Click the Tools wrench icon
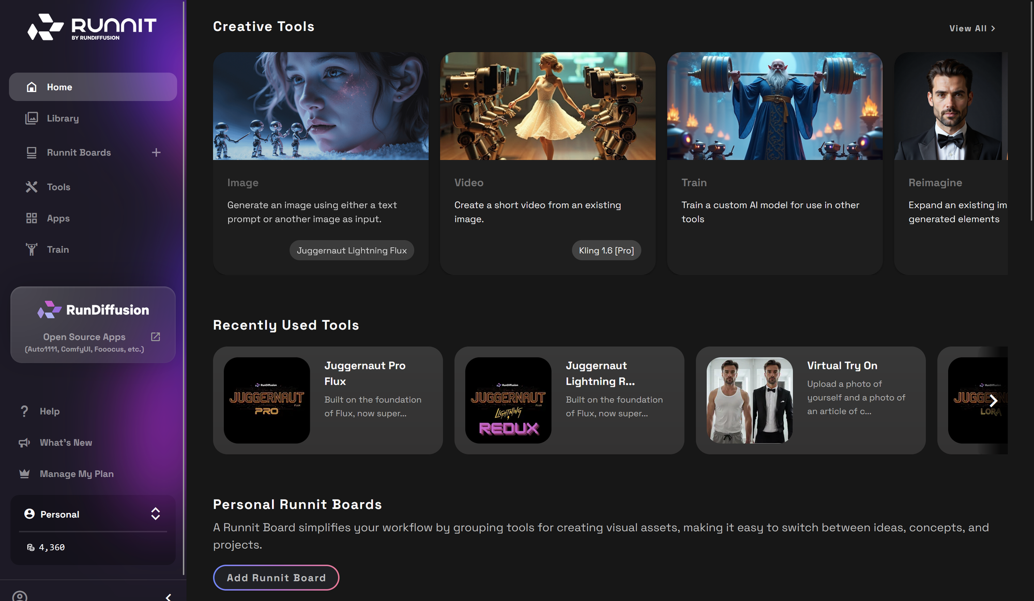This screenshot has height=601, width=1034. pos(32,187)
